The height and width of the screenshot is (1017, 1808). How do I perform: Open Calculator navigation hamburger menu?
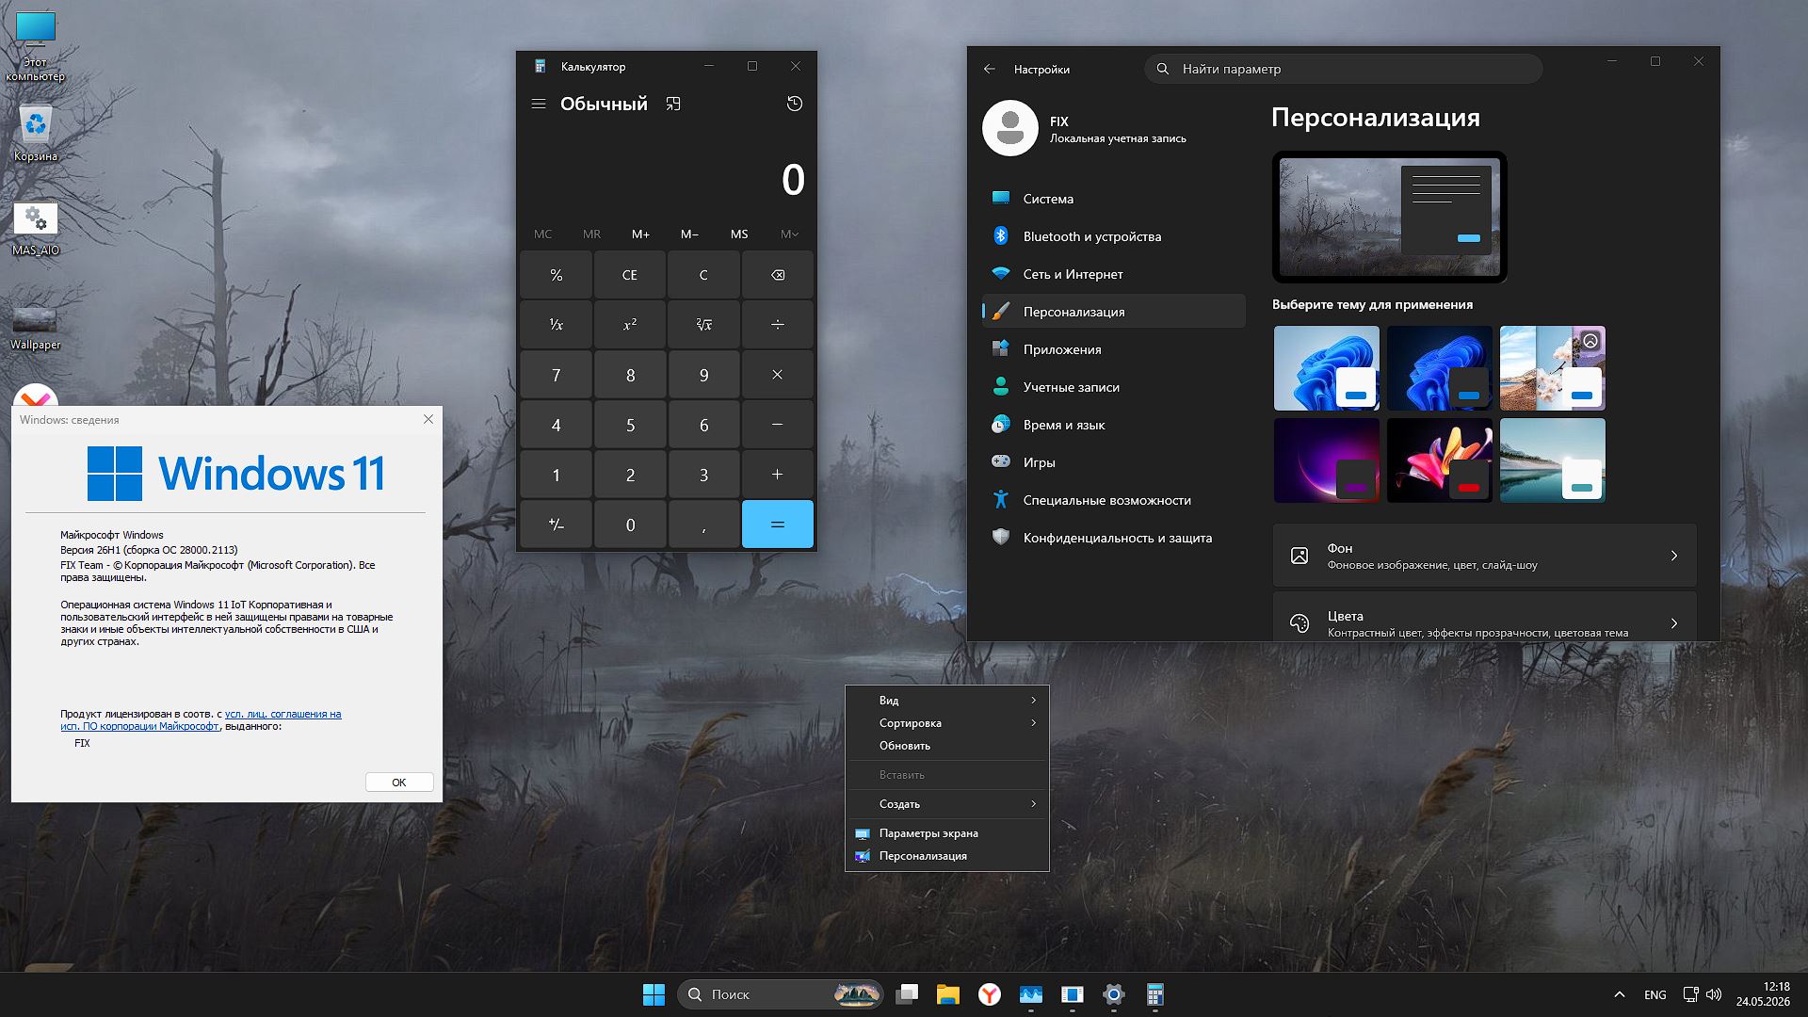pos(539,104)
